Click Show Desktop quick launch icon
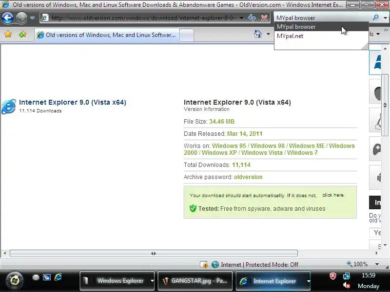The image size is (390, 292). 36,277
